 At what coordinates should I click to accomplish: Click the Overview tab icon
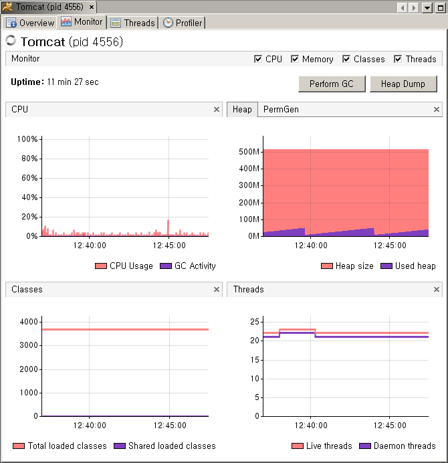click(11, 23)
